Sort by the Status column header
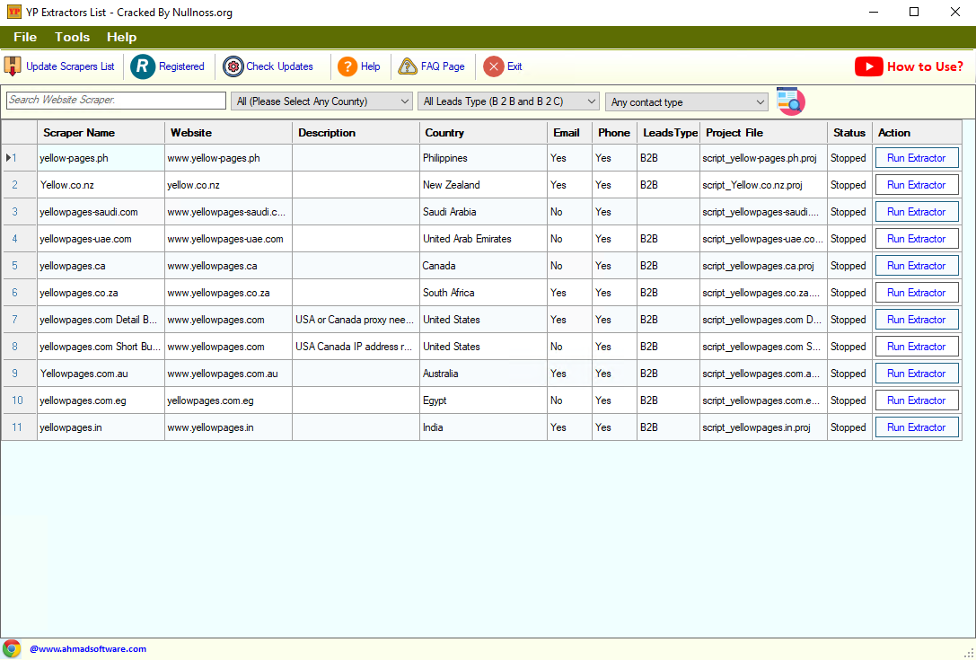 click(849, 133)
